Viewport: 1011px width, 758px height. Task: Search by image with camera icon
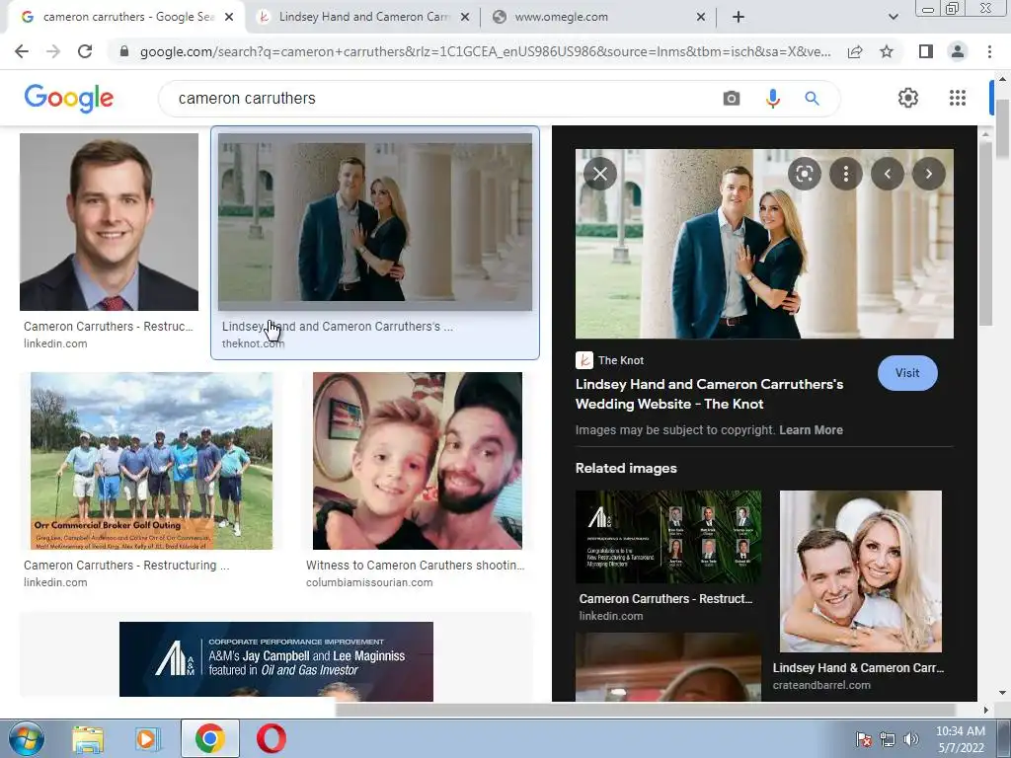pos(732,99)
